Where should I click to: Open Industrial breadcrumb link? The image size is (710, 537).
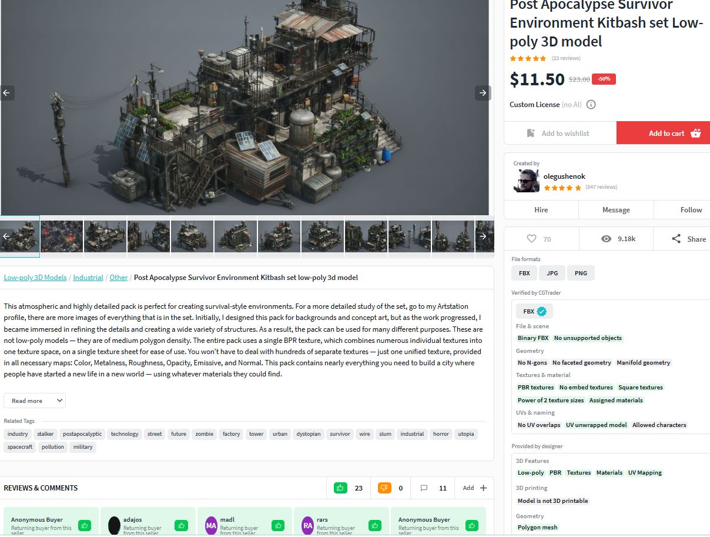(88, 278)
